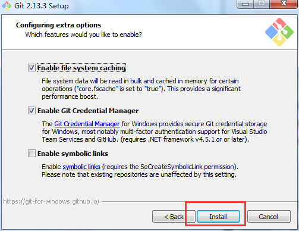Start installation with the Install button
This screenshot has height=231, width=299.
point(218,217)
